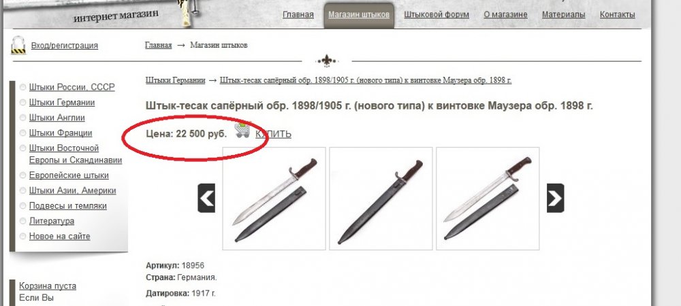Open first thumbnail of bayonet with scabbard
The height and width of the screenshot is (306, 681).
pyautogui.click(x=274, y=199)
